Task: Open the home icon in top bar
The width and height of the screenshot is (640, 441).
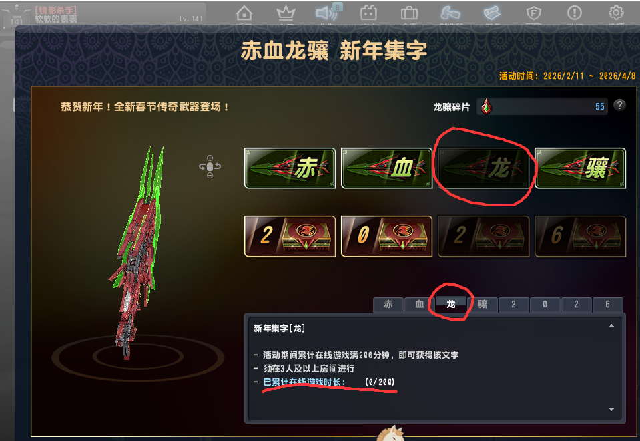Action: click(x=244, y=13)
